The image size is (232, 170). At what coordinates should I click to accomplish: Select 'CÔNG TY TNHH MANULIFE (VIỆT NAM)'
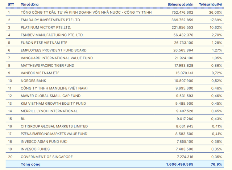tap(54, 88)
